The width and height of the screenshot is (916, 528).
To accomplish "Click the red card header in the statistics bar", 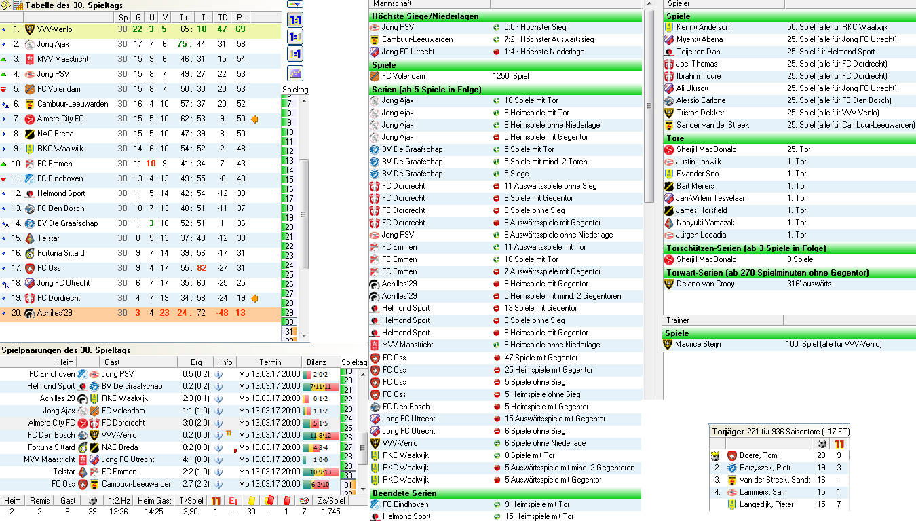I will 286,500.
